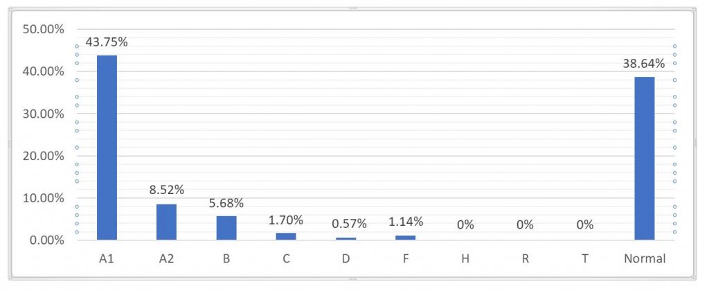
Task: Click the T category axis label
Action: pyautogui.click(x=584, y=258)
